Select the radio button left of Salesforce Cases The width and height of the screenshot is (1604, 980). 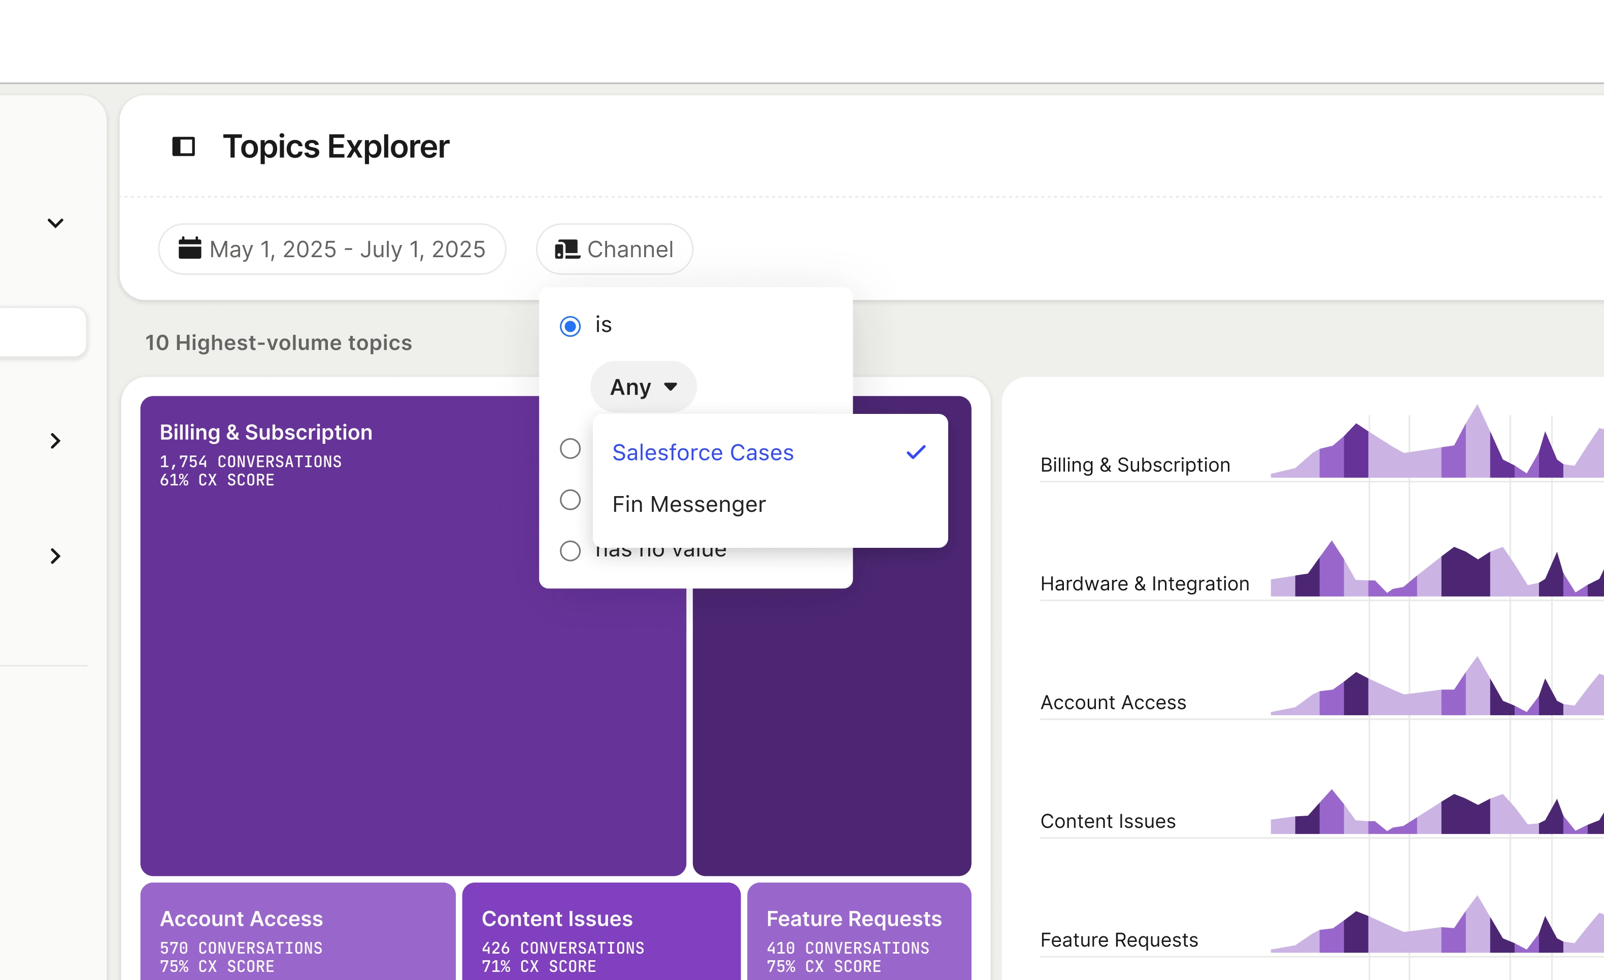pyautogui.click(x=570, y=448)
